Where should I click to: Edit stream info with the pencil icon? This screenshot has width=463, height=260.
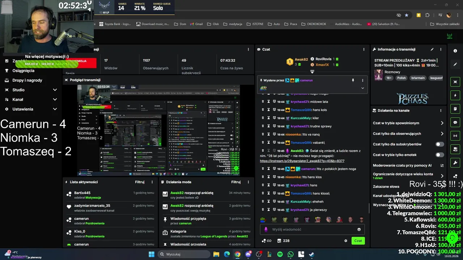pos(432,49)
